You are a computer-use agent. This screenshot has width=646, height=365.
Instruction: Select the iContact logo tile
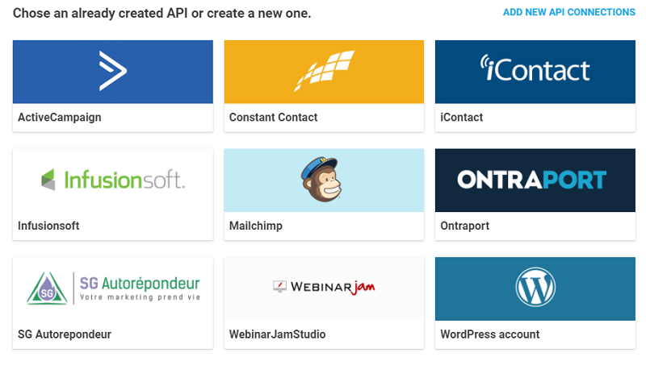tap(535, 72)
